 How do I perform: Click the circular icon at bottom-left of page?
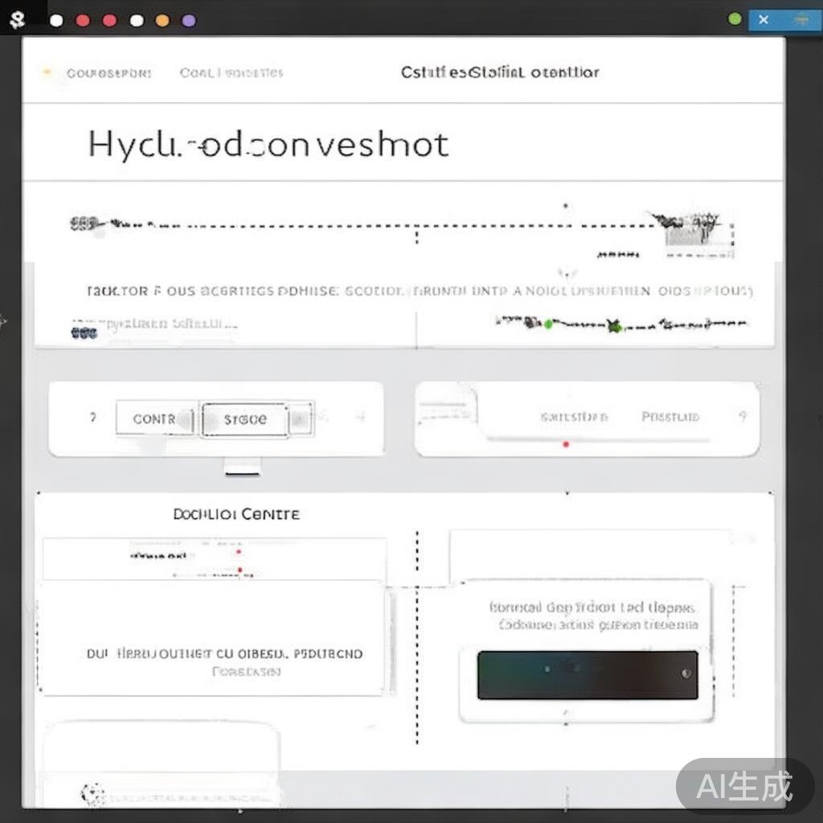pos(93,794)
